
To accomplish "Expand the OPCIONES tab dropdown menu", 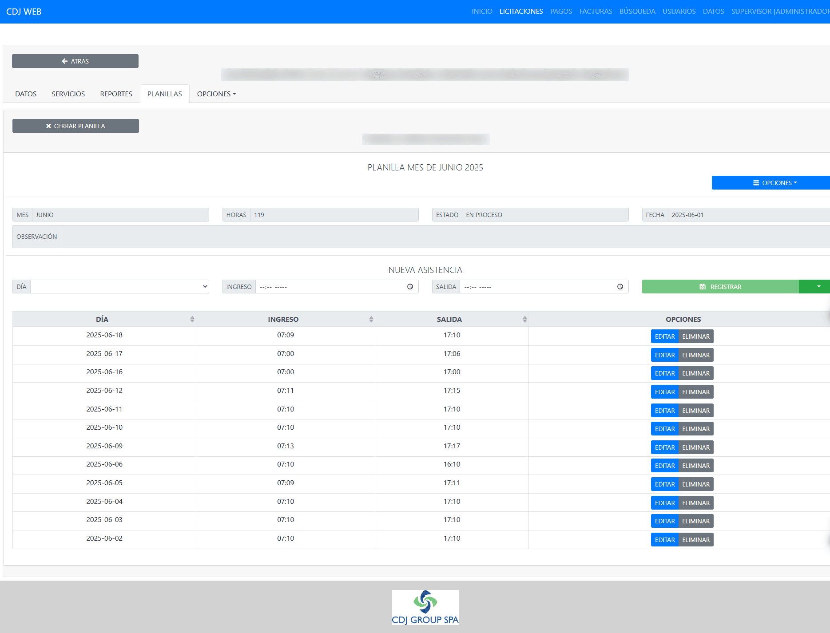I will [x=216, y=94].
